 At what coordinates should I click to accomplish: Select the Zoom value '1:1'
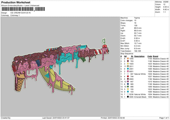pos(164,12)
